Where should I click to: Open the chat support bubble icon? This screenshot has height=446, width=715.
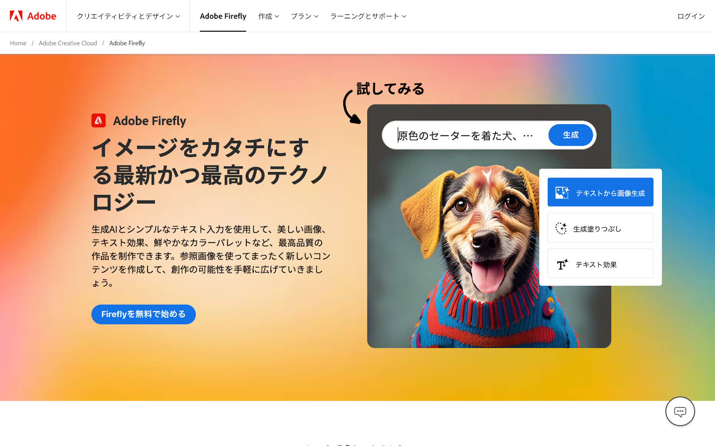pos(680,411)
